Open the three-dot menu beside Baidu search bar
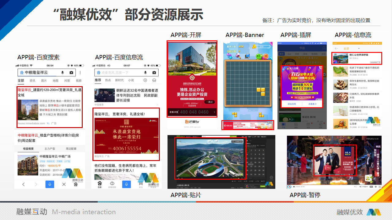The image size is (392, 220). coord(80,72)
